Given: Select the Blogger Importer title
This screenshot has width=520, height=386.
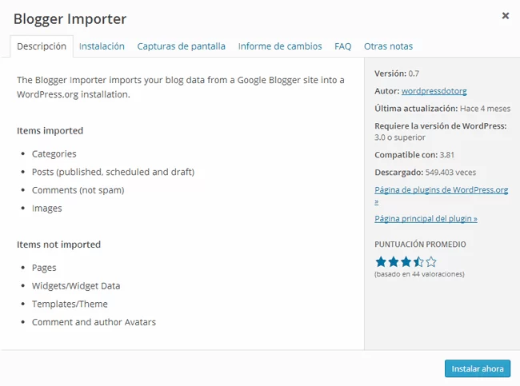Looking at the screenshot, I should click(x=70, y=19).
